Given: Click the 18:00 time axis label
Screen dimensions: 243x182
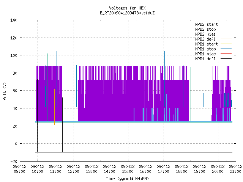Looking at the screenshot, I should 181,171.
